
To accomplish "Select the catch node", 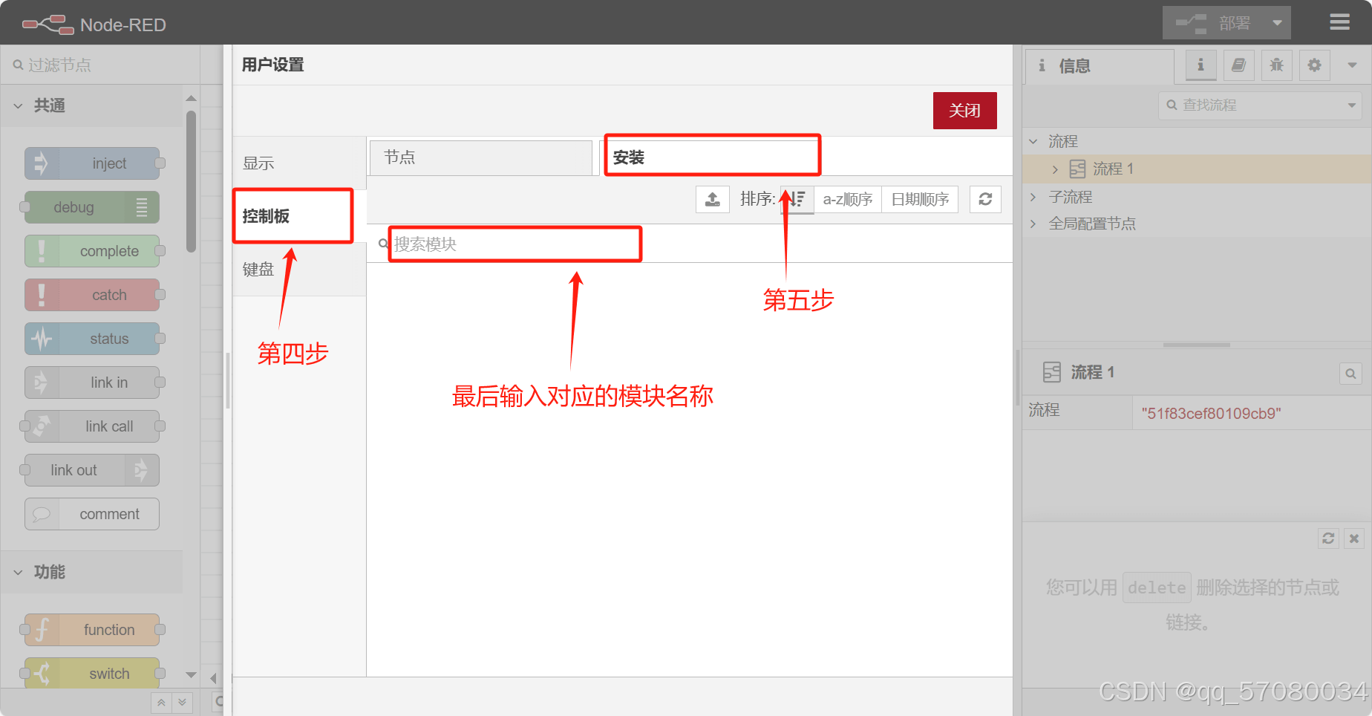I will tap(92, 295).
